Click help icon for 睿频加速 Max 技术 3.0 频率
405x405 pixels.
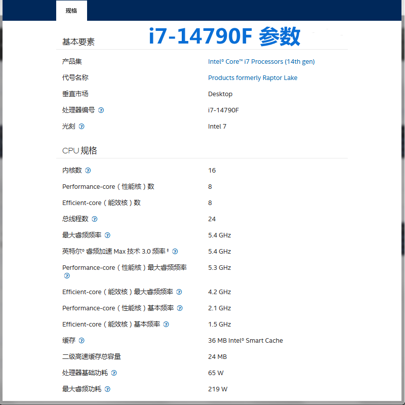(x=175, y=252)
